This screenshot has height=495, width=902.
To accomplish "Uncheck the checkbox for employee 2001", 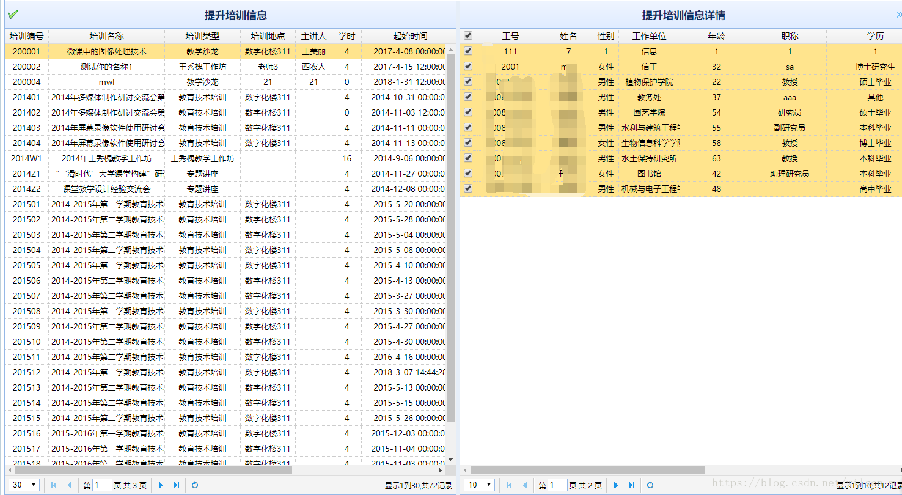I will click(x=468, y=66).
